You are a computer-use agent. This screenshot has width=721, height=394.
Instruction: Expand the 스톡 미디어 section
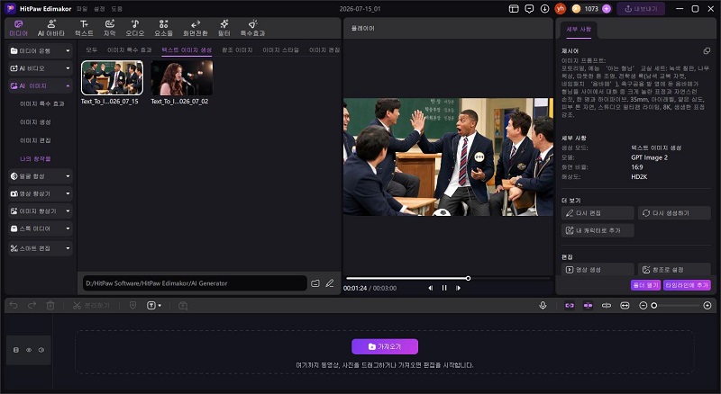(41, 228)
